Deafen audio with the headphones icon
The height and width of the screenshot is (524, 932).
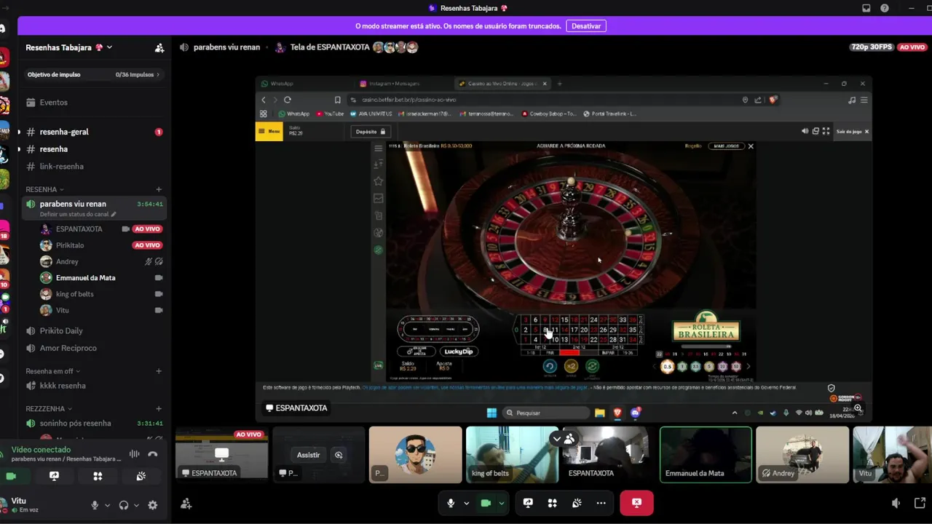pos(124,505)
